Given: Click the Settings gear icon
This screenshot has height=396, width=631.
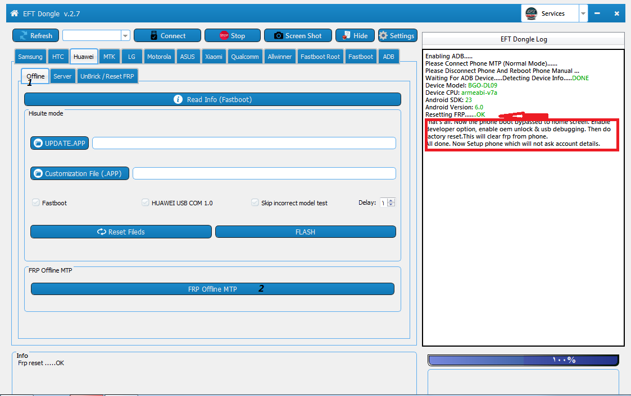Looking at the screenshot, I should click(x=383, y=36).
